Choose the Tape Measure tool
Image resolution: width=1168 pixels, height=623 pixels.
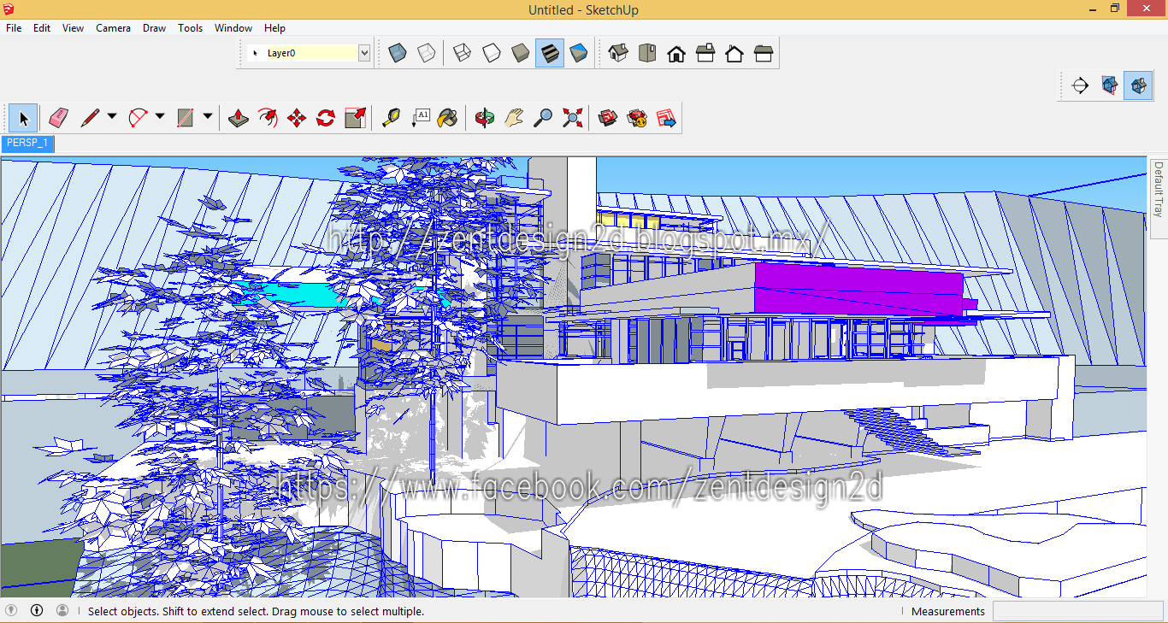pyautogui.click(x=392, y=118)
